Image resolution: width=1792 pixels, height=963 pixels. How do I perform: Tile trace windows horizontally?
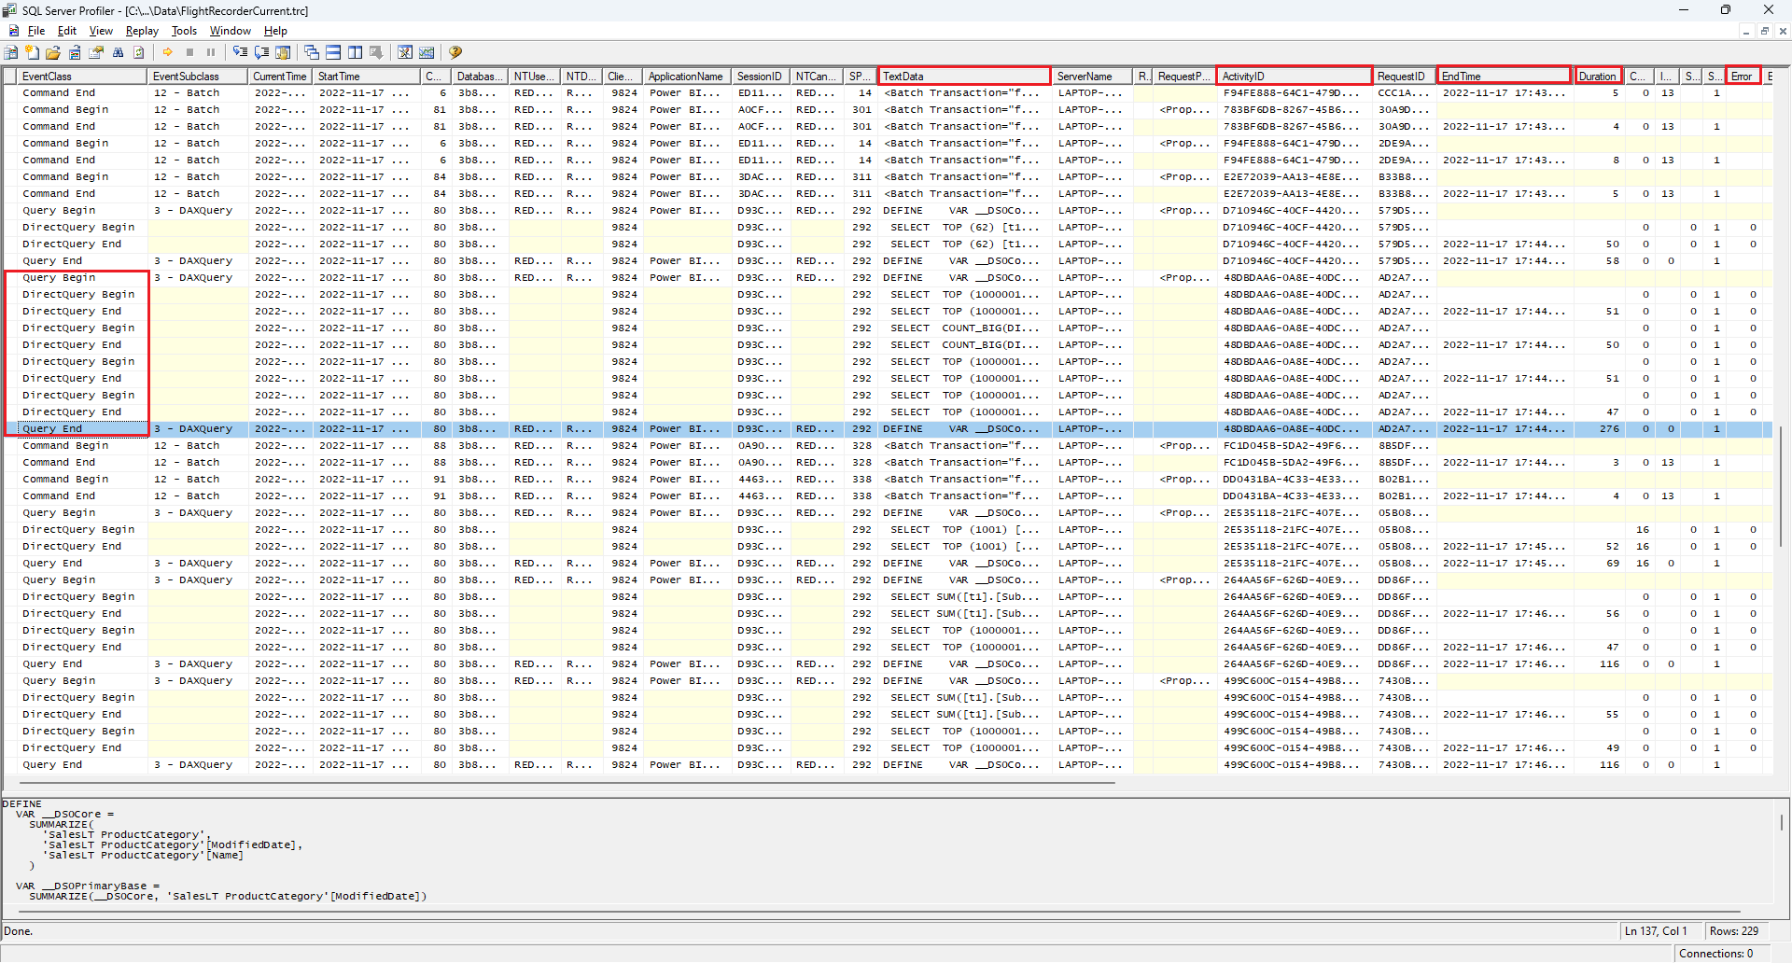(332, 52)
